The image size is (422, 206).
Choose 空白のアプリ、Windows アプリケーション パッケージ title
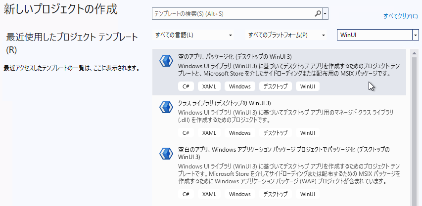tap(284, 153)
